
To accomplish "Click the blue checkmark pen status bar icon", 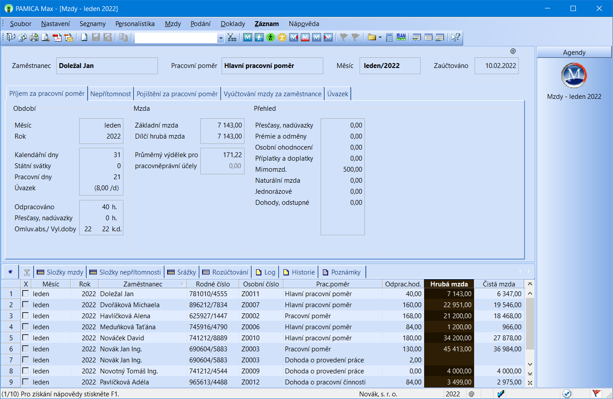I will (501, 394).
